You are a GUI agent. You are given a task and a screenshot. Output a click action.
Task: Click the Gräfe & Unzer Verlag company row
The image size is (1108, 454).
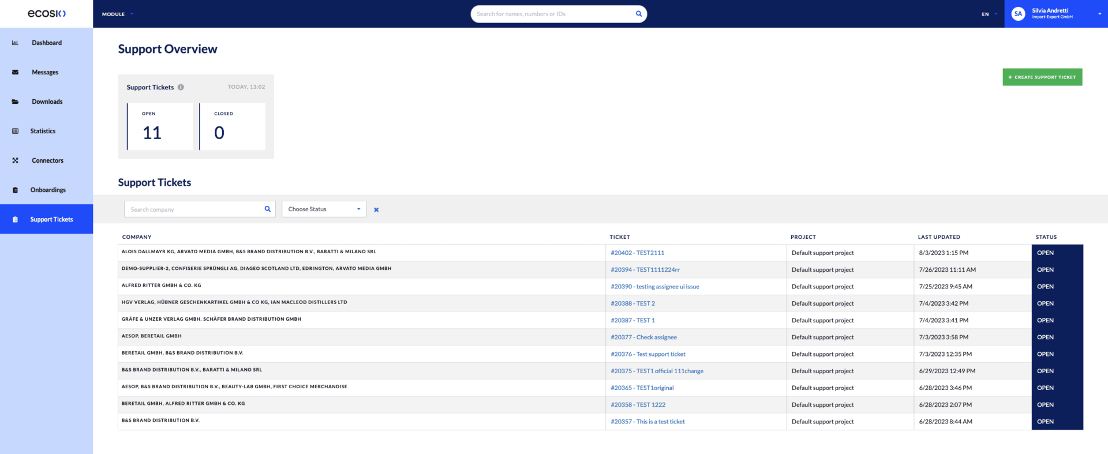point(362,320)
